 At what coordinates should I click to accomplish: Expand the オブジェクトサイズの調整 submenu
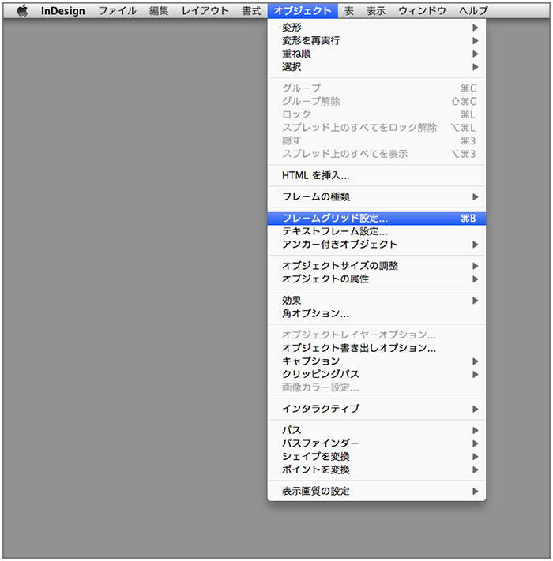pos(377,266)
